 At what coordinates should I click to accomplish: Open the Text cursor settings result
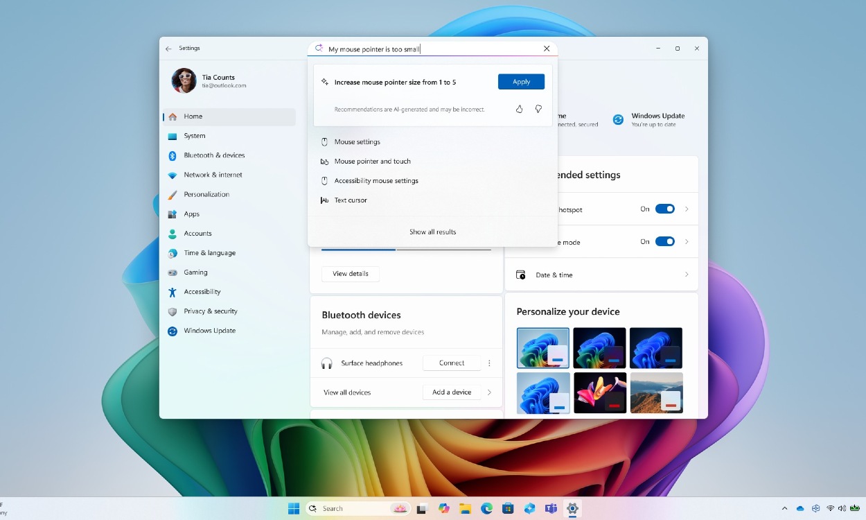pos(349,200)
